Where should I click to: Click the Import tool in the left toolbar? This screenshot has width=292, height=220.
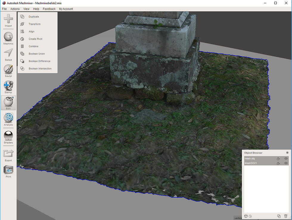[x=8, y=21]
